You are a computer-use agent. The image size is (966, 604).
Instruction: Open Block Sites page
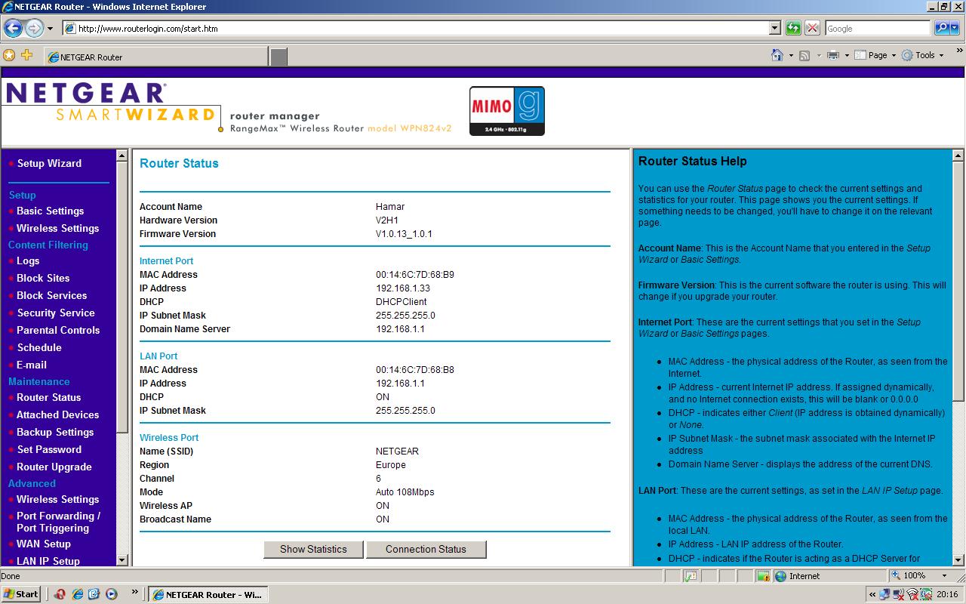click(43, 278)
